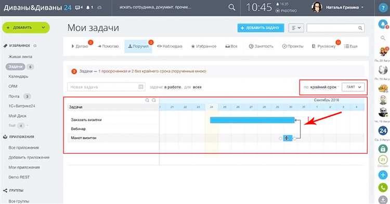The width and height of the screenshot is (390, 204).
Task: Click the ДОБАВИТЬ ЗАДАЧУ button
Action: coord(261,28)
